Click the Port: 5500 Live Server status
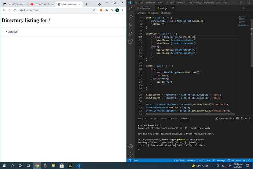The width and height of the screenshot is (253, 169). [x=234, y=161]
